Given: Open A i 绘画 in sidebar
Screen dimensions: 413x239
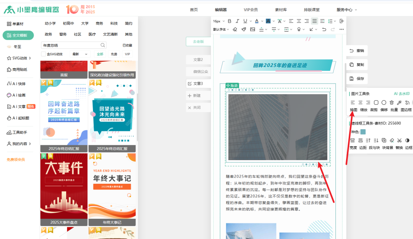Looking at the screenshot, I should pos(16,95).
